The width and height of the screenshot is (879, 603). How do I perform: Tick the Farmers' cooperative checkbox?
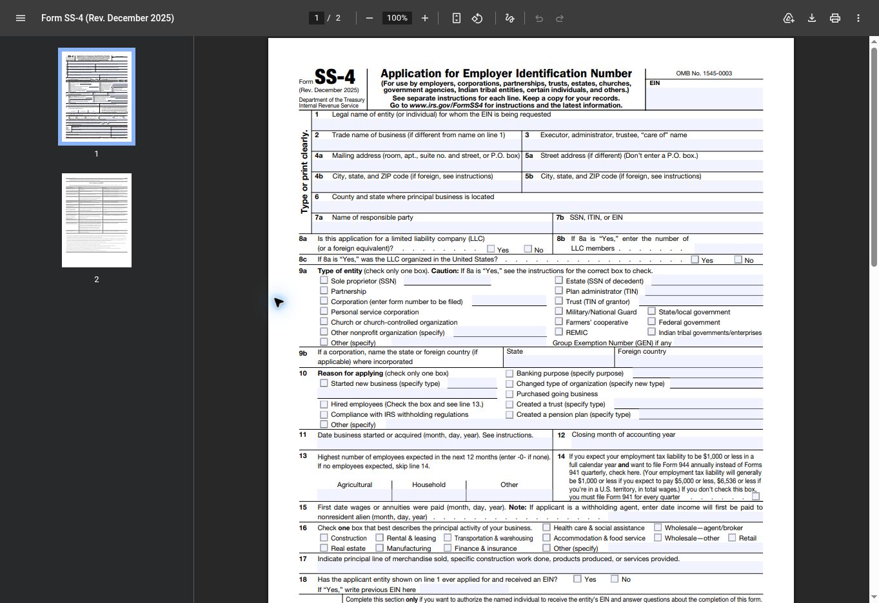coord(558,321)
